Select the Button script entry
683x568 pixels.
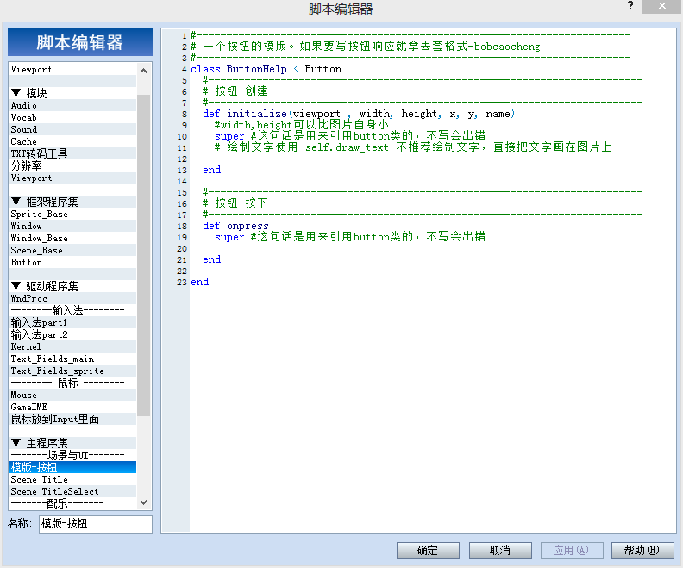point(72,262)
